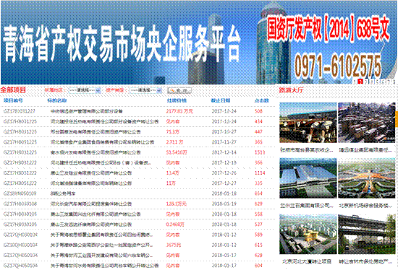Open the listing priced 71.3万
This screenshot has width=398, height=270.
[x=96, y=131]
